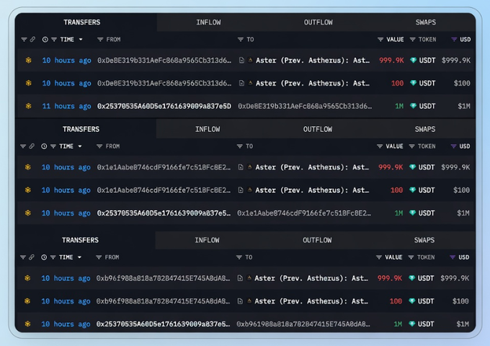Click contract document icon on 0x1e1Aabe 100 row
490x346 pixels.
[x=241, y=190]
